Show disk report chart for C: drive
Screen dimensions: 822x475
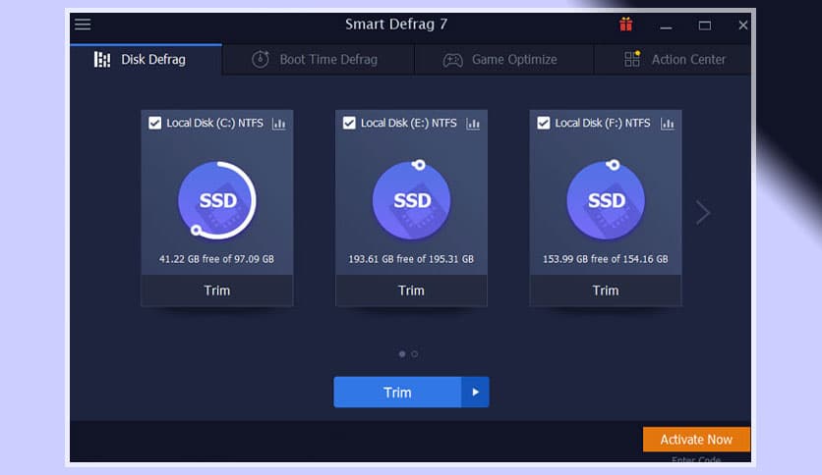point(279,124)
